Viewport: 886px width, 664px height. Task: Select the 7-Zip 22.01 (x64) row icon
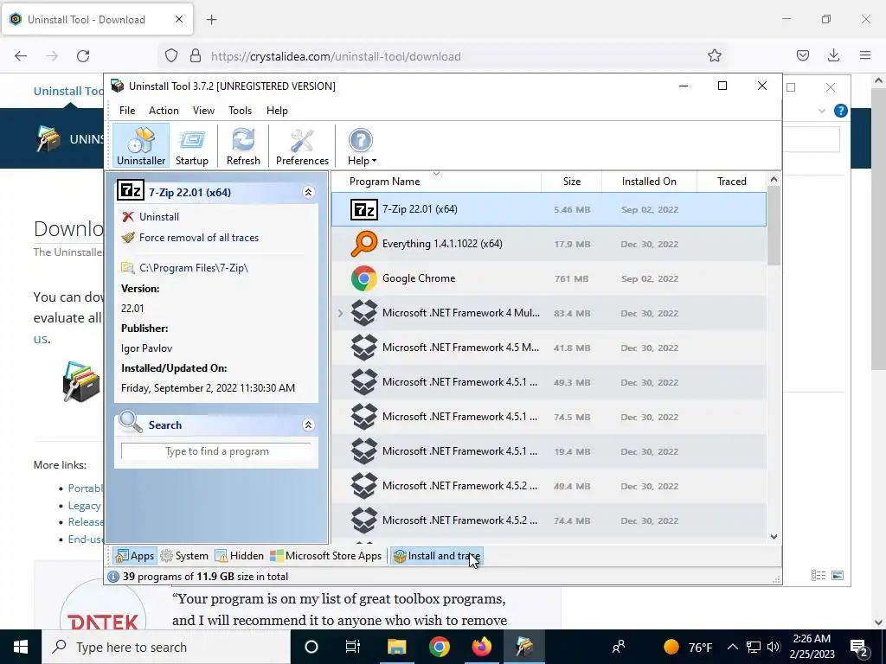pos(364,209)
